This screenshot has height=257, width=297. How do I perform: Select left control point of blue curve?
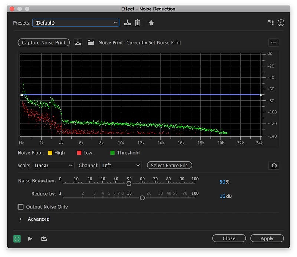(x=22, y=95)
